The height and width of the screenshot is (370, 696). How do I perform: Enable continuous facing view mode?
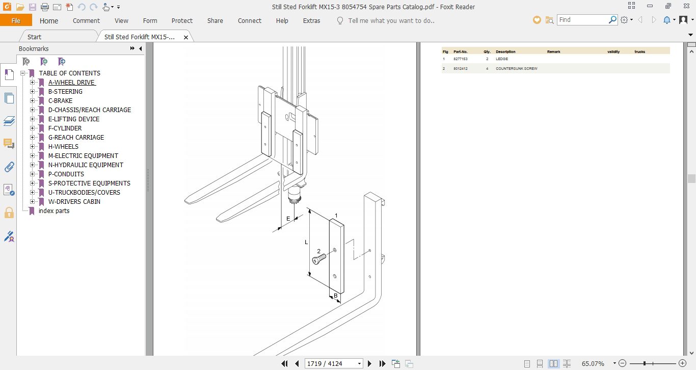[567, 363]
